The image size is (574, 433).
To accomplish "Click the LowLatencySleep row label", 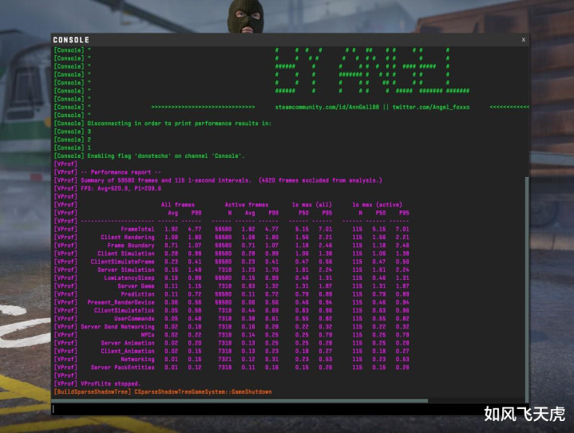I will point(129,278).
